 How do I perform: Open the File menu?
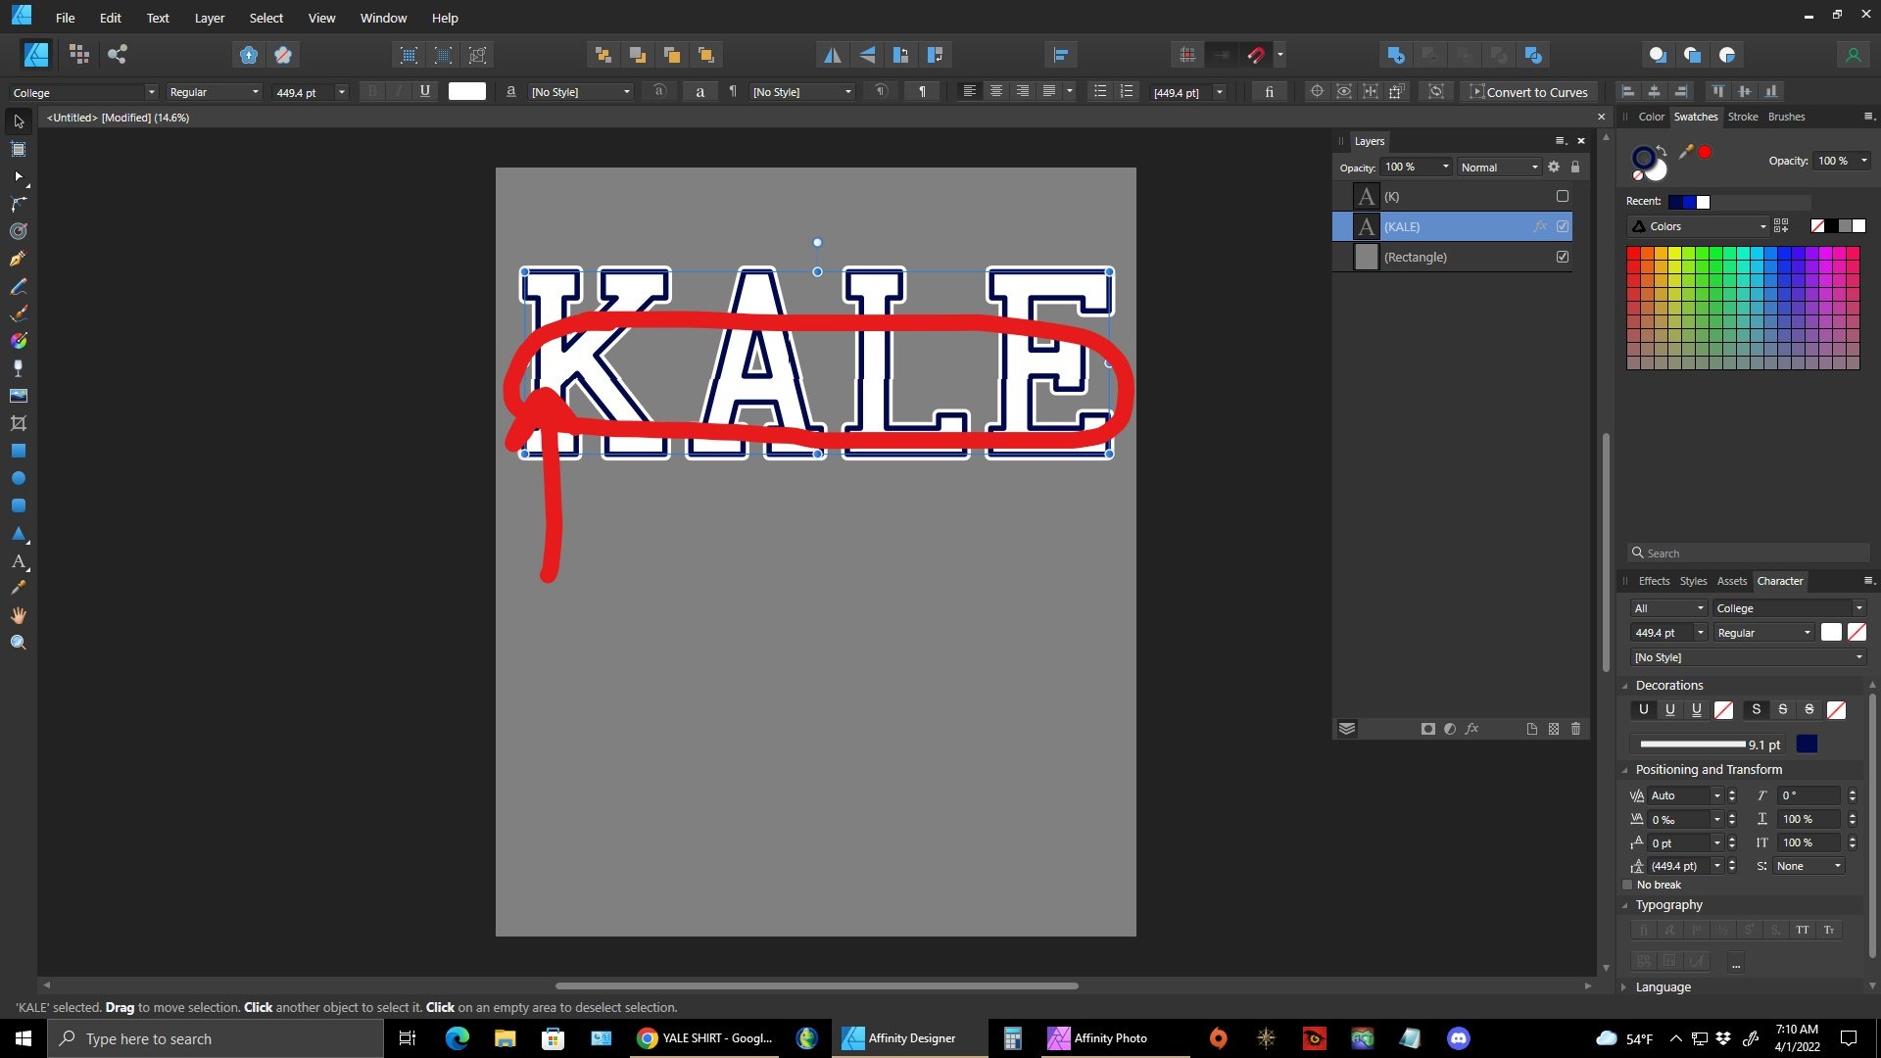tap(65, 18)
